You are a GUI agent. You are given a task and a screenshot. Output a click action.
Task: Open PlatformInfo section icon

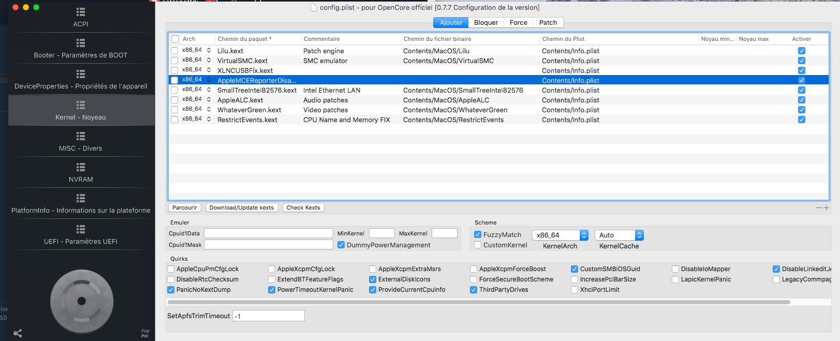(x=81, y=198)
